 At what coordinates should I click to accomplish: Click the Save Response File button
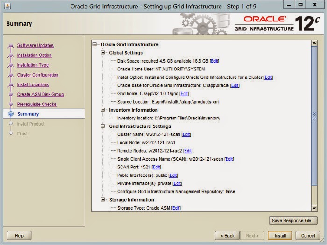click(x=293, y=220)
